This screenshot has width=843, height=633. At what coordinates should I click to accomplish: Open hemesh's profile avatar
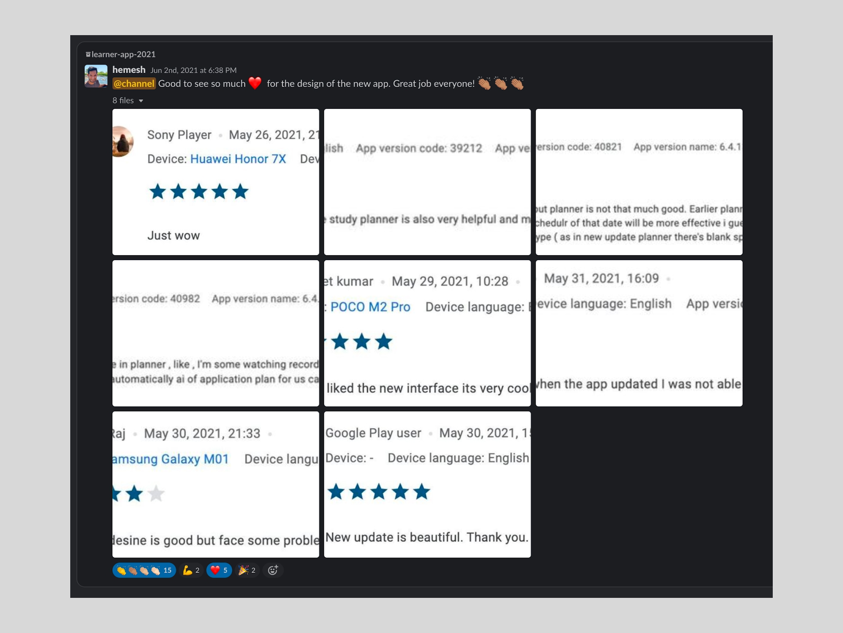coord(96,76)
